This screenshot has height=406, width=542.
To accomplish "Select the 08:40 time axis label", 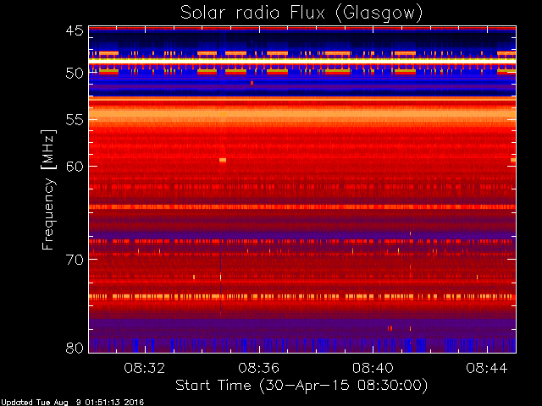I will point(373,368).
